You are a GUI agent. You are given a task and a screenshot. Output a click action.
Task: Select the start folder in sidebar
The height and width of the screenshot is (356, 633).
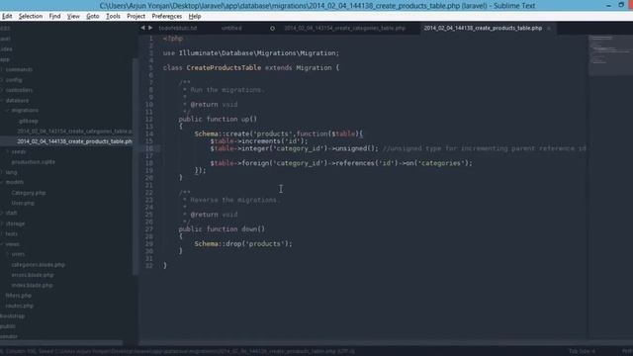point(11,214)
